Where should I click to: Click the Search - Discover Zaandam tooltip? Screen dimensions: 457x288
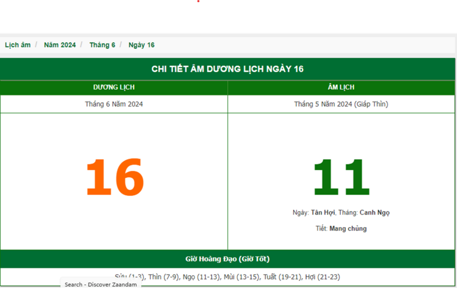(101, 284)
